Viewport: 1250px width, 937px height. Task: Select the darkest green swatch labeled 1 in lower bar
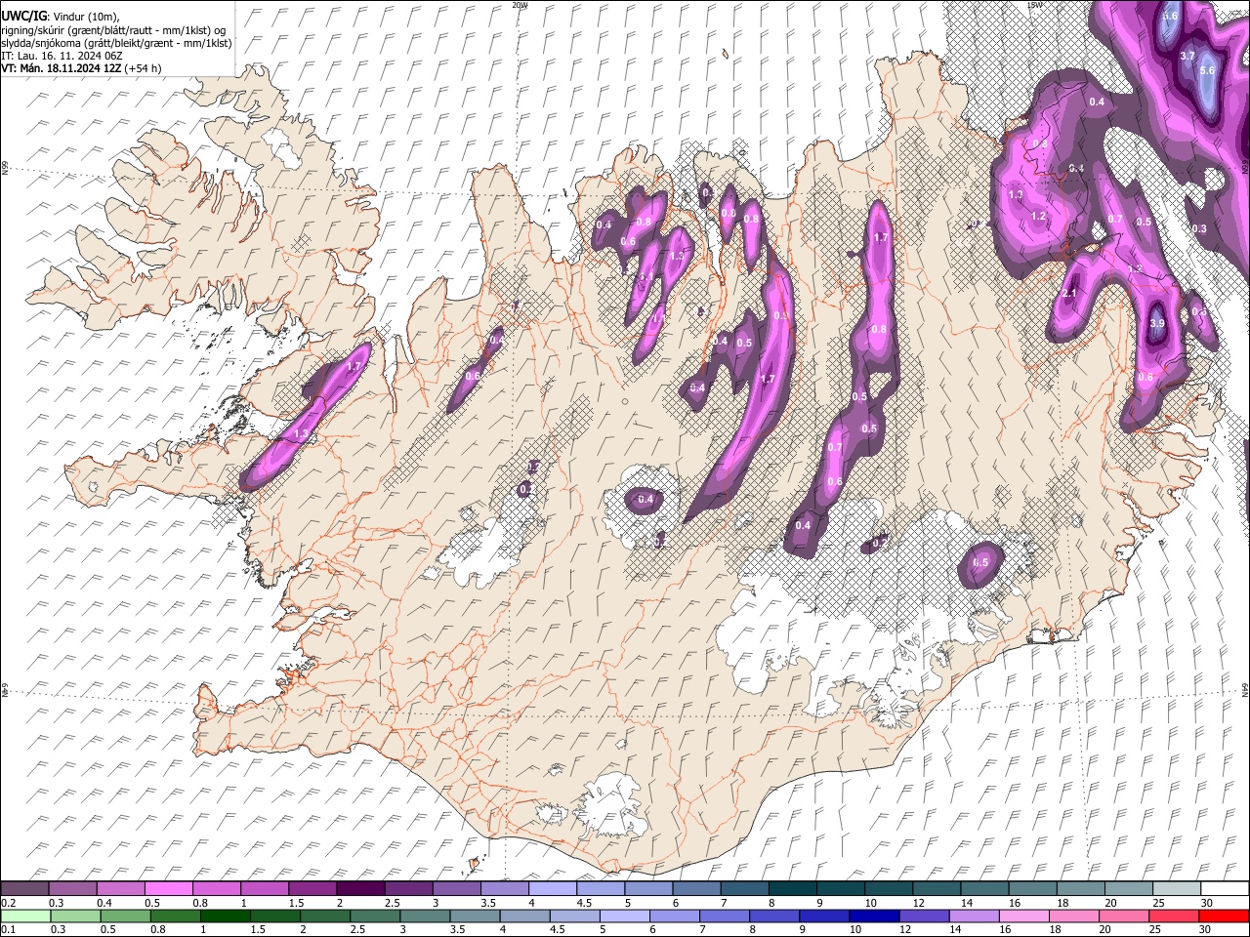225,916
